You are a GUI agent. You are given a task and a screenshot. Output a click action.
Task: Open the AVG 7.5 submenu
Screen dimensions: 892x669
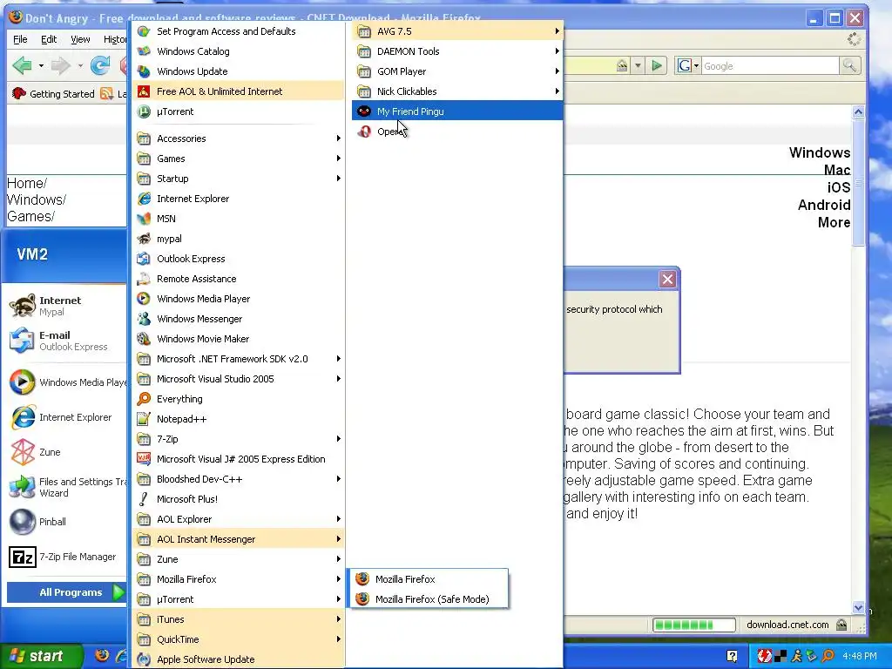click(458, 31)
